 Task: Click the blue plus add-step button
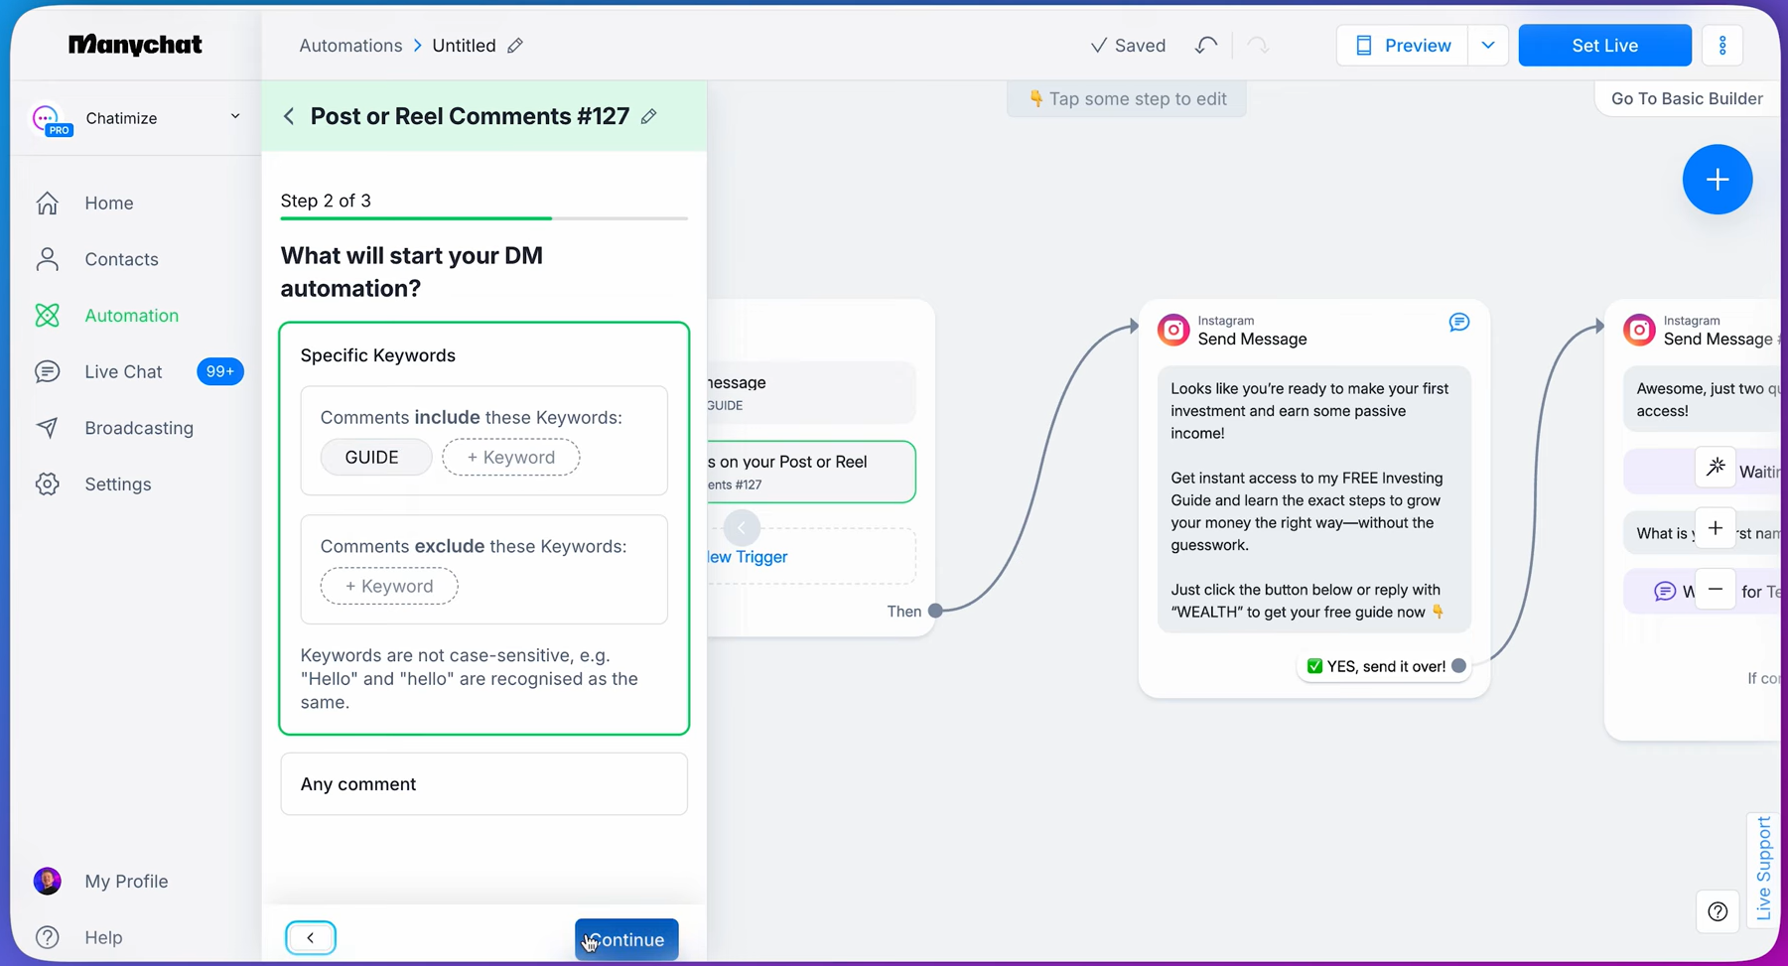[x=1717, y=180]
